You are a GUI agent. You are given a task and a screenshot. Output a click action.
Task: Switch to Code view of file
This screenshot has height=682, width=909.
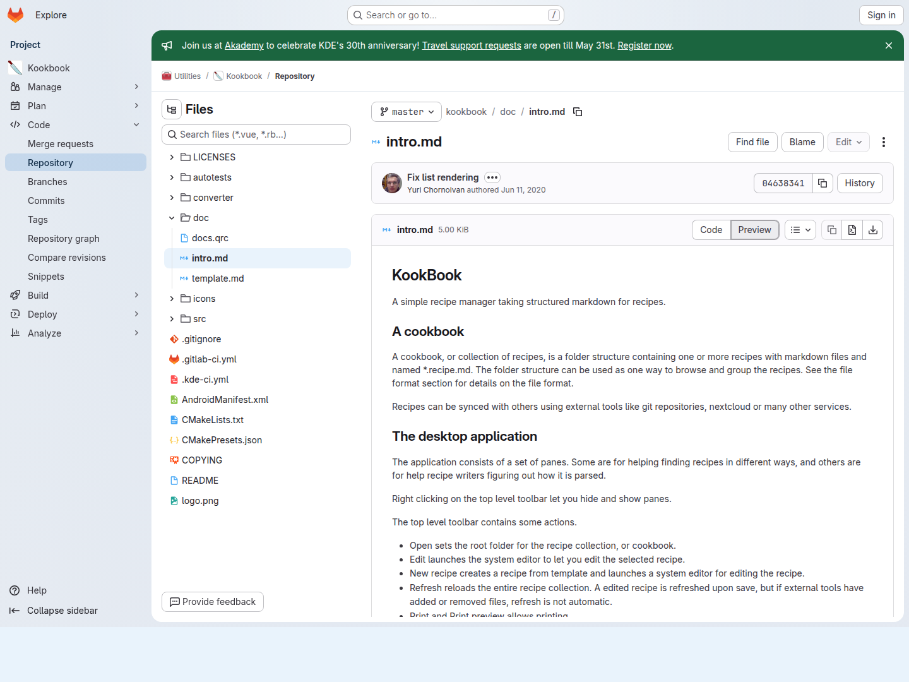(x=711, y=230)
